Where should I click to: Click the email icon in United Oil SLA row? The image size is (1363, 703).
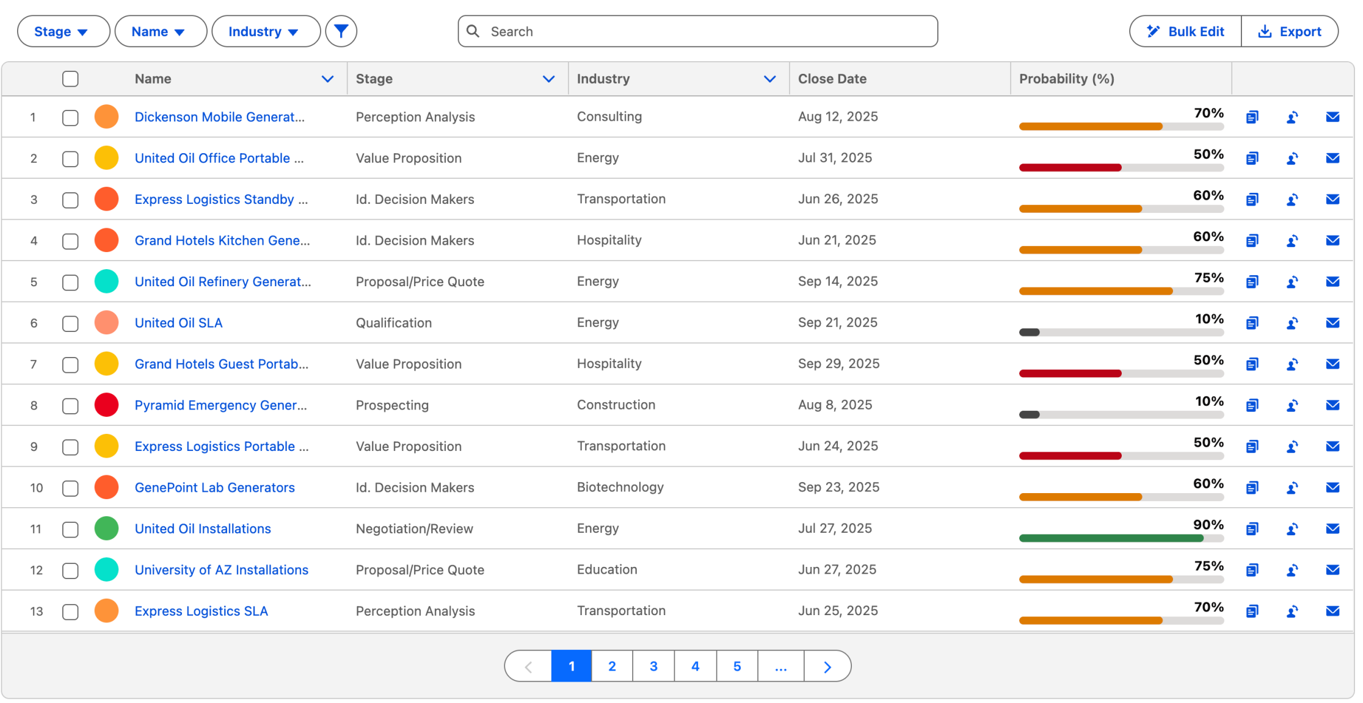pyautogui.click(x=1332, y=323)
